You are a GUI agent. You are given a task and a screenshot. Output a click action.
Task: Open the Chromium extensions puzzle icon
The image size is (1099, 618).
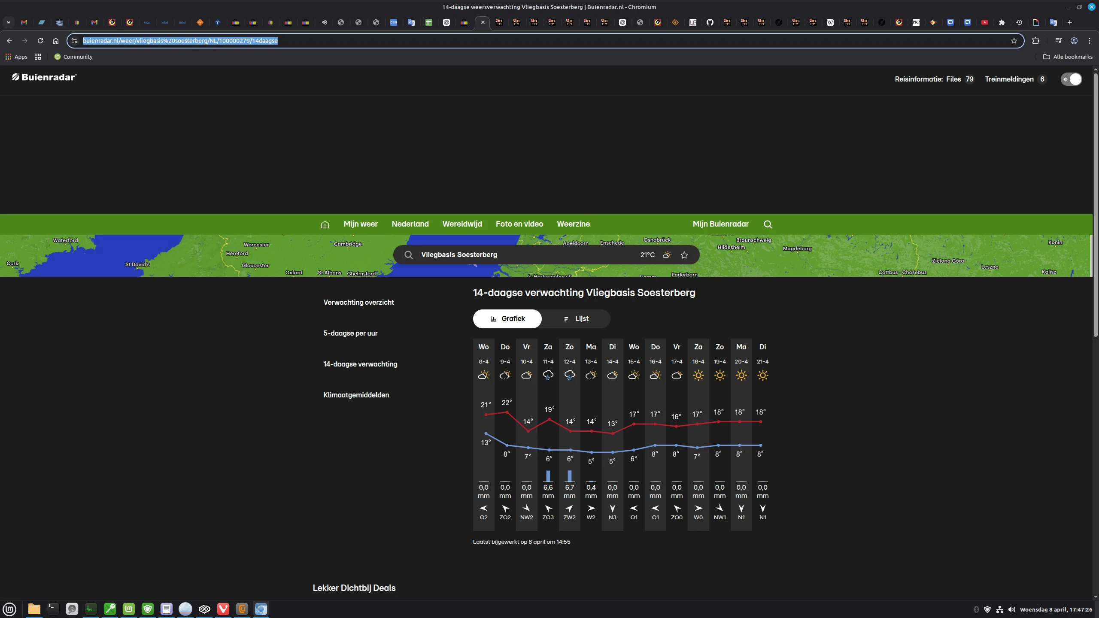click(1035, 41)
